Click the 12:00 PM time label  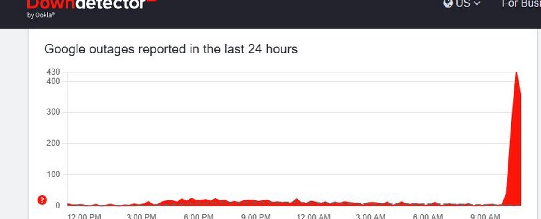click(x=84, y=216)
